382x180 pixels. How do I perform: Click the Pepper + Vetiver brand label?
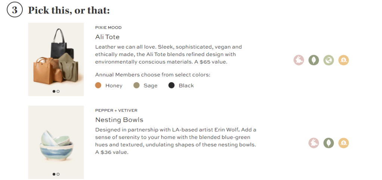click(116, 111)
